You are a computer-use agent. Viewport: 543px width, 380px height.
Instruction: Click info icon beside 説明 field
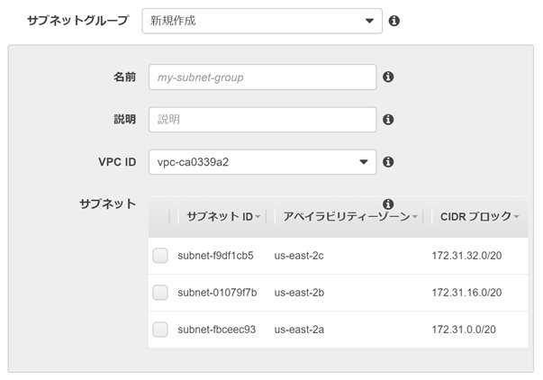click(x=388, y=119)
